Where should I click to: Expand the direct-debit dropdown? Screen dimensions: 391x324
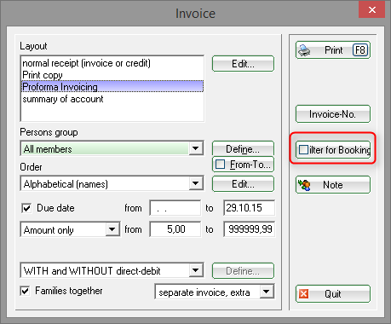pos(196,270)
